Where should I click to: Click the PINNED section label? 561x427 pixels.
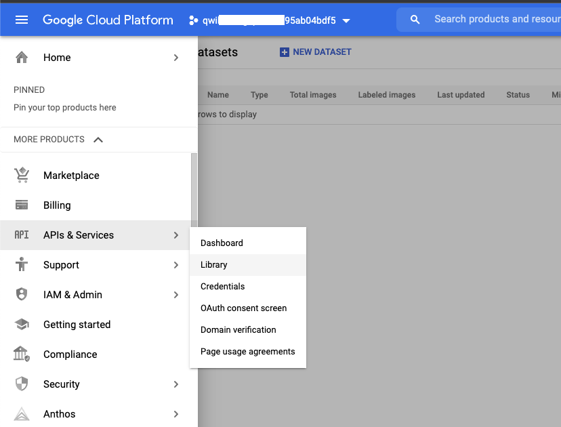(29, 90)
